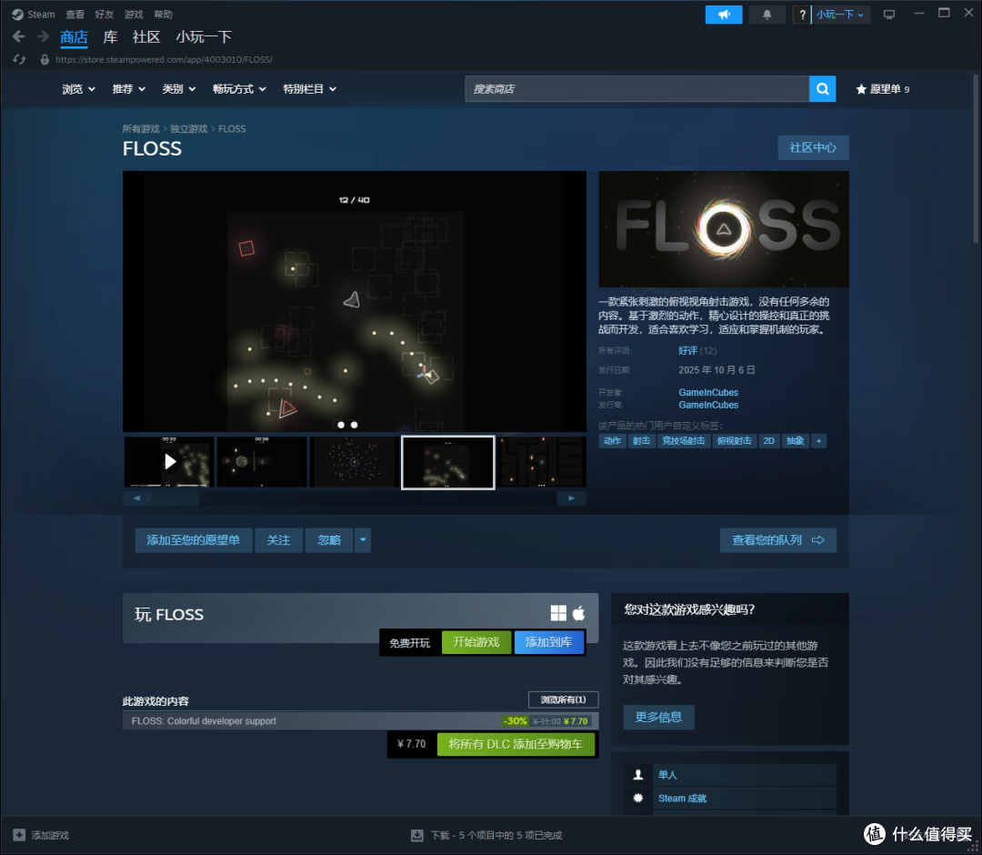Image resolution: width=982 pixels, height=855 pixels.
Task: Expand the 推荐 dropdown
Action: (128, 89)
